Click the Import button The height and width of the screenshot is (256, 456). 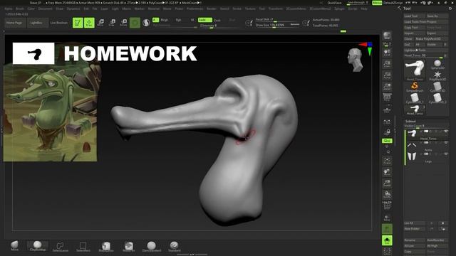pyautogui.click(x=415, y=33)
